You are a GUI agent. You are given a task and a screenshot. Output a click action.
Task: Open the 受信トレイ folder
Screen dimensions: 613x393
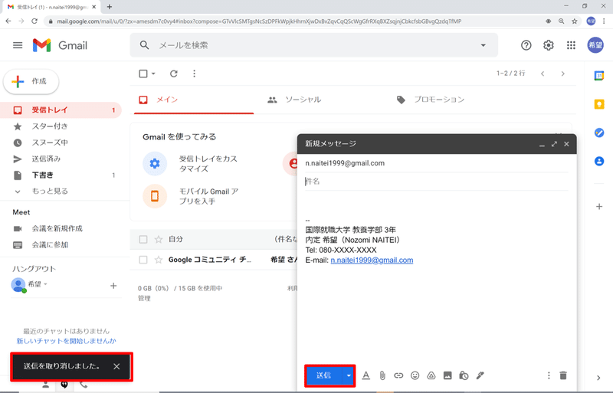(x=61, y=110)
